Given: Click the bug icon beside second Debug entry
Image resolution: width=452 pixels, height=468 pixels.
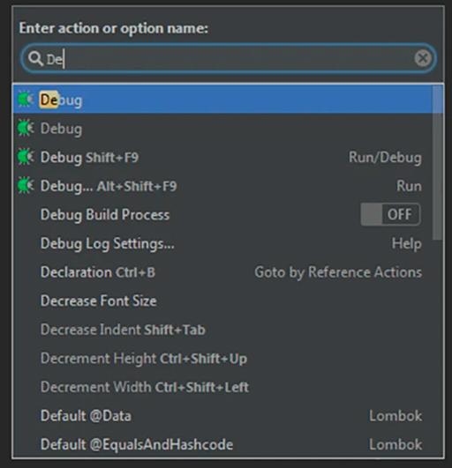Looking at the screenshot, I should [26, 128].
